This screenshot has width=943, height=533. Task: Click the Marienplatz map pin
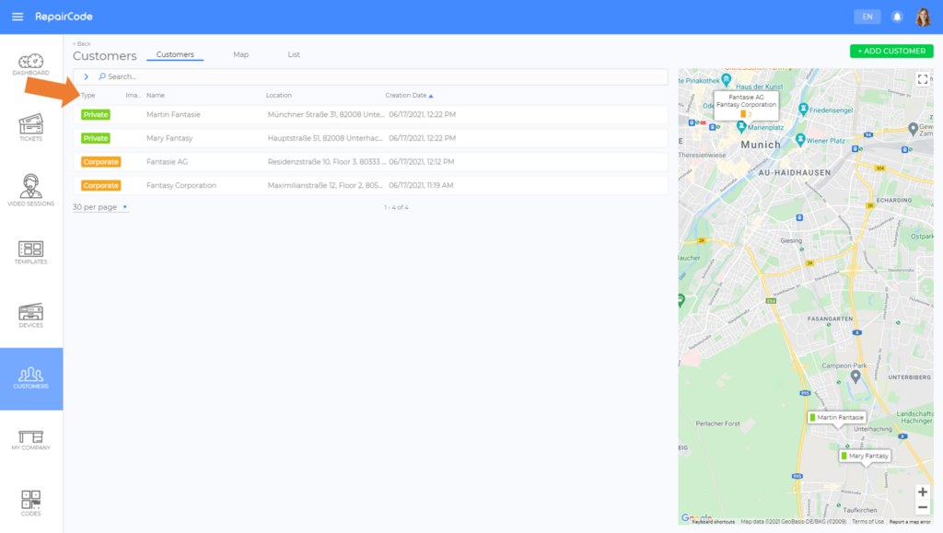(x=741, y=127)
